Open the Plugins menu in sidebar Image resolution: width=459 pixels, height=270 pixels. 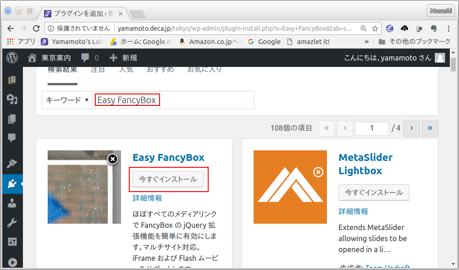pos(12,184)
